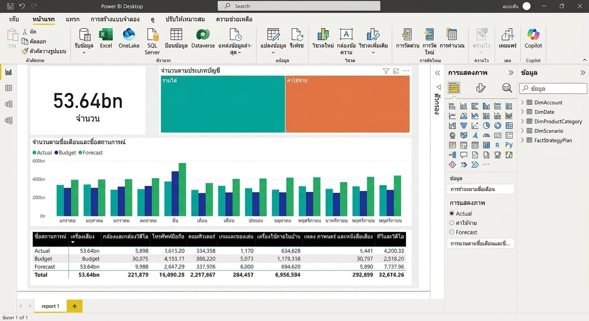Viewport: 589px width, 321px height.
Task: Expand the DimScenario table
Action: click(x=522, y=131)
